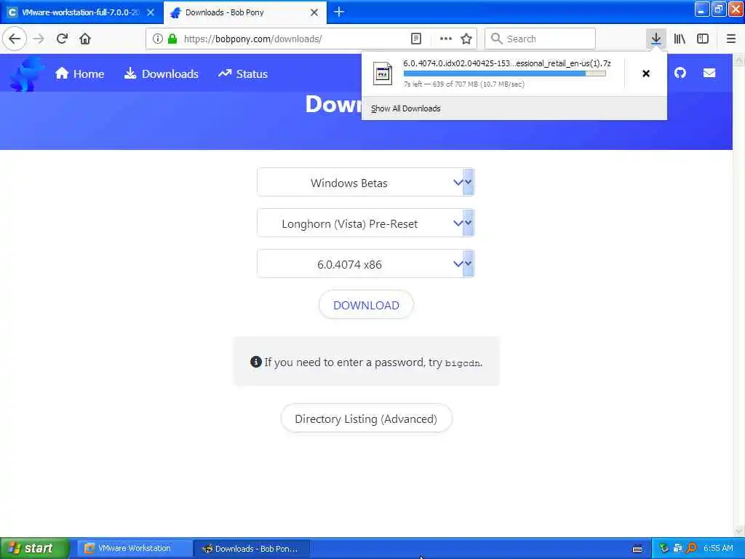The height and width of the screenshot is (559, 745).
Task: Go back with the browser back arrow
Action: [15, 39]
